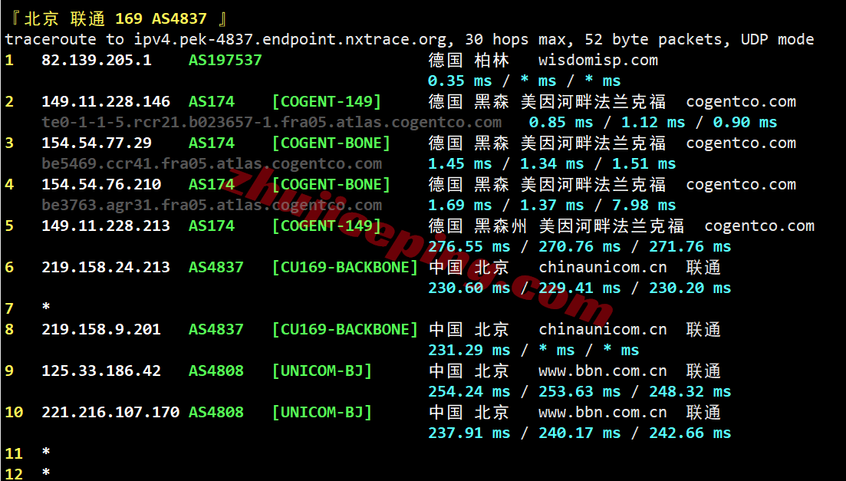Viewport: 846px width, 481px height.
Task: Click [CU169-BACKBONE] label on hop 6
Action: click(345, 267)
